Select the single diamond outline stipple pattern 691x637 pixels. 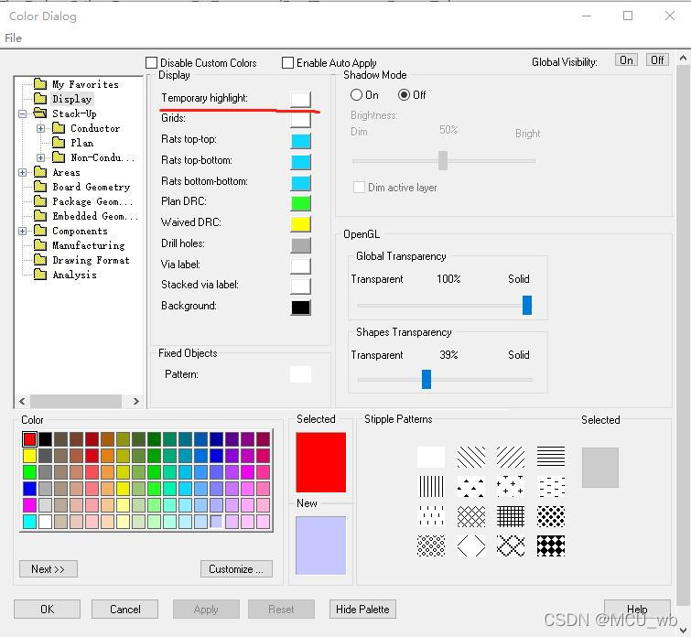471,545
